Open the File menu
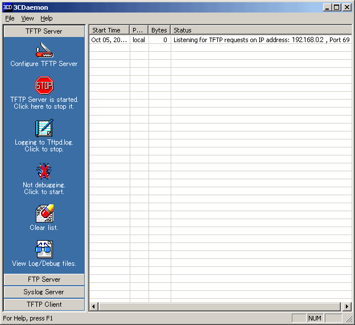 (x=10, y=18)
